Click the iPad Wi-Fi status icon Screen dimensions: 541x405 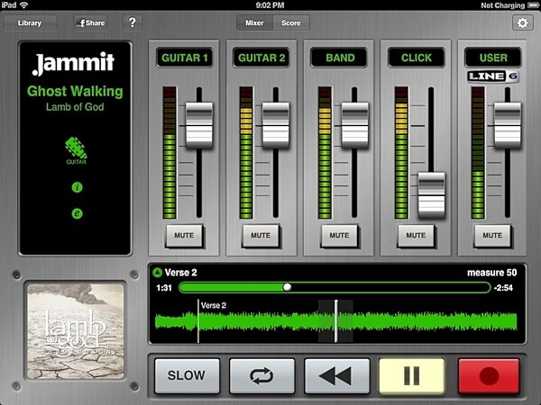23,4
